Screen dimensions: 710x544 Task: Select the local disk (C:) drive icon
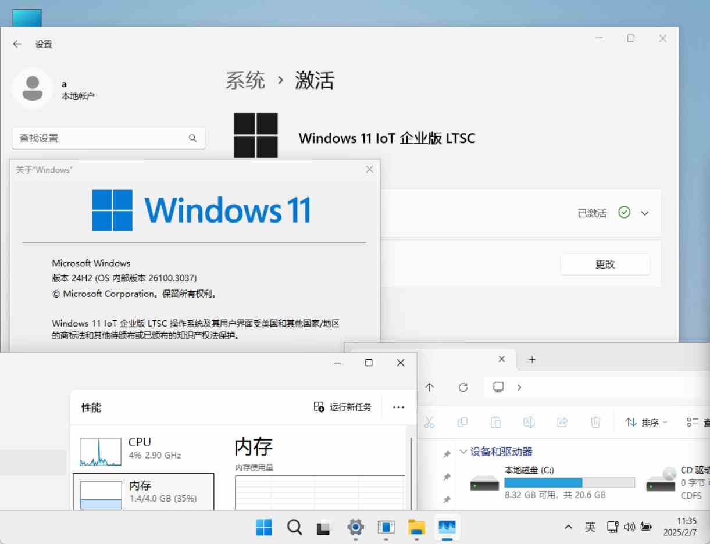click(x=484, y=482)
